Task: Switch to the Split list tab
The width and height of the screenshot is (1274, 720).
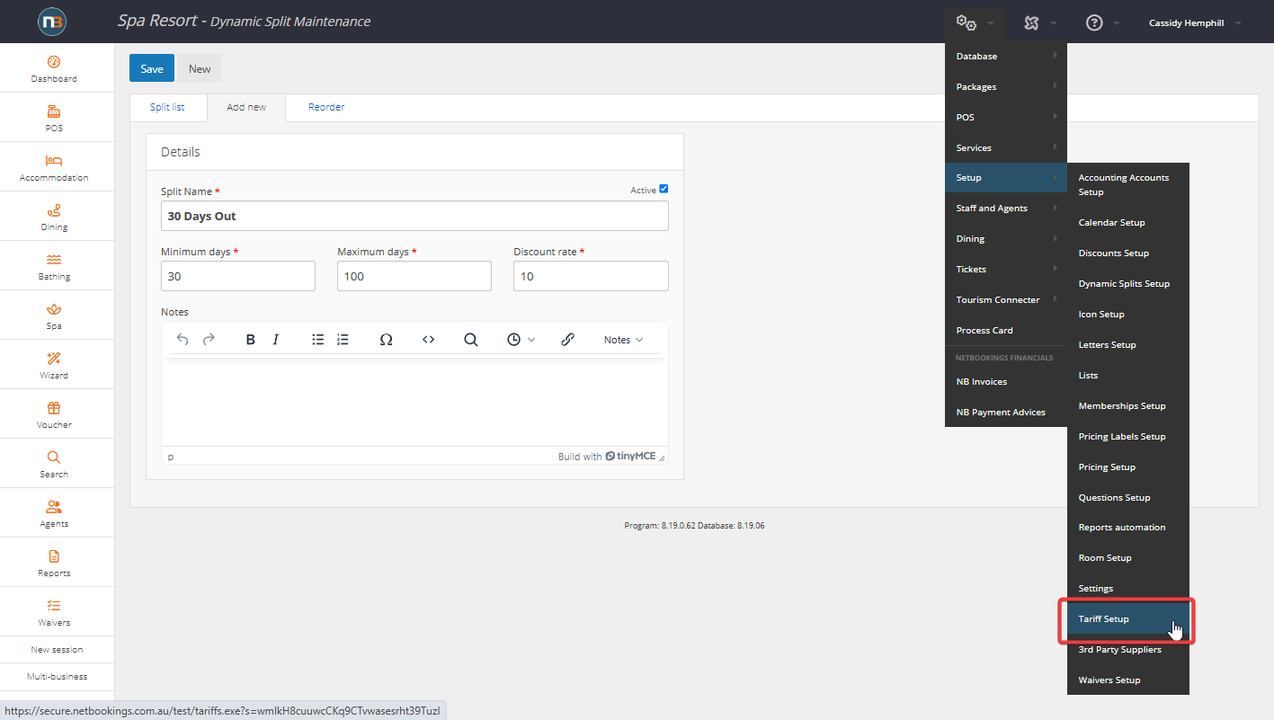Action: click(167, 107)
